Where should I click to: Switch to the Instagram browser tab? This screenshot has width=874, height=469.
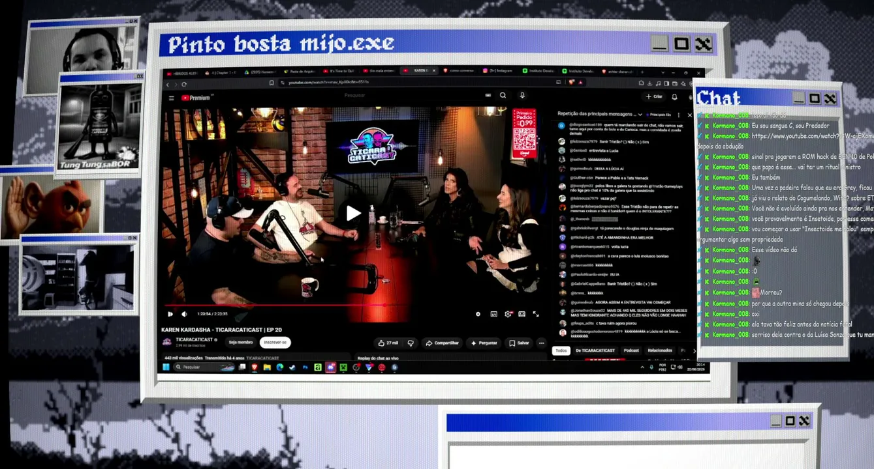click(x=497, y=70)
